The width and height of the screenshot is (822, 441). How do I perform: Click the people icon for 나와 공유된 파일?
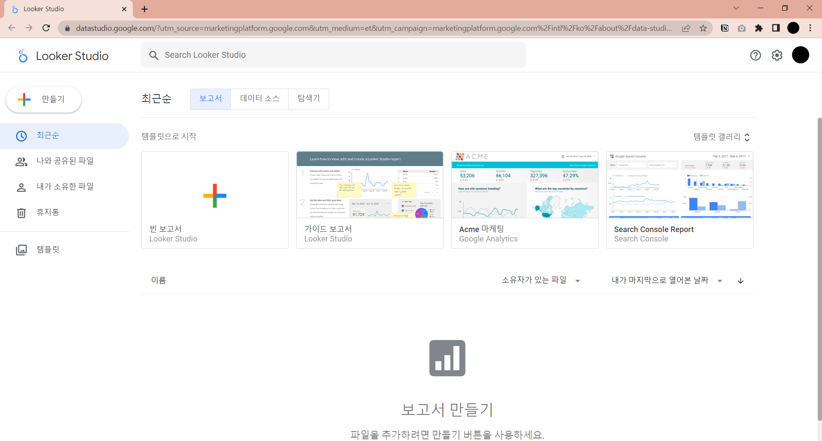click(21, 161)
